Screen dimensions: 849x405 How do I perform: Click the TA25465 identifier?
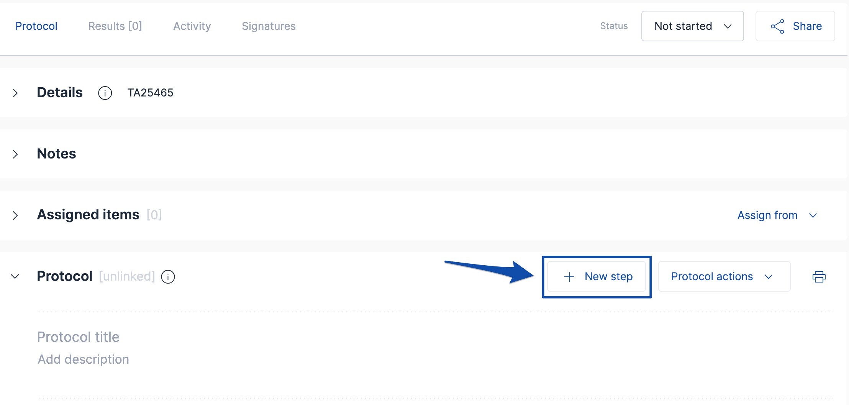151,93
